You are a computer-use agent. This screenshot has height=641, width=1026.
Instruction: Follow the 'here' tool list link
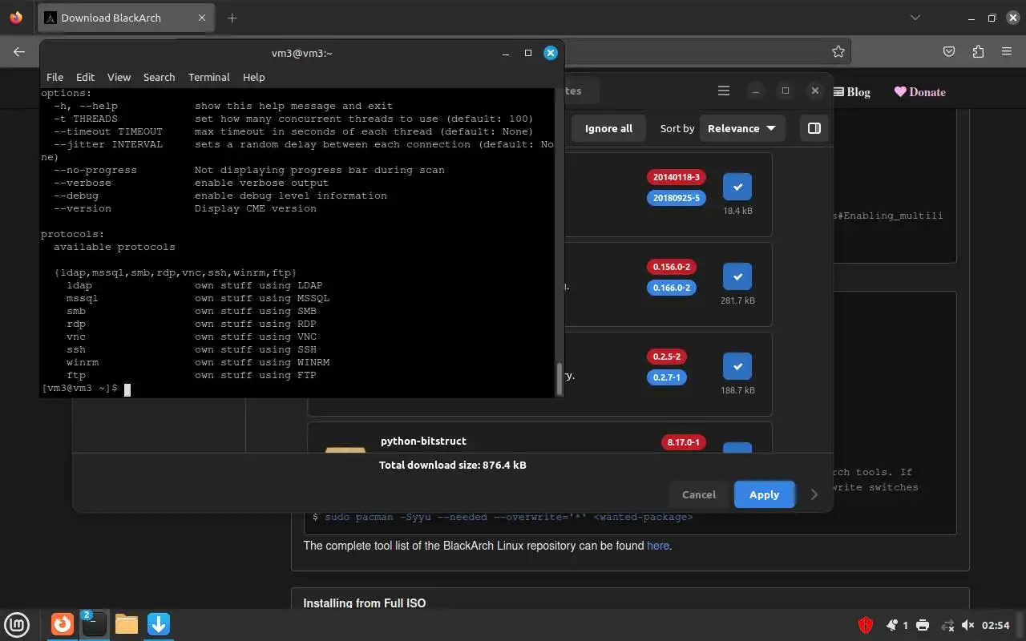coord(658,546)
